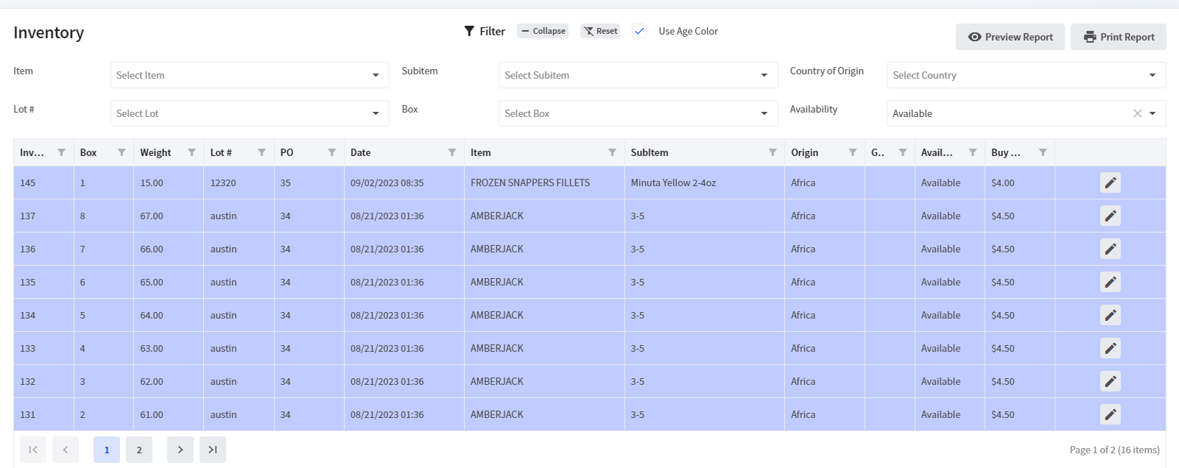Clear the Available selection with X
Screen dimensions: 1179x468
[x=1137, y=113]
